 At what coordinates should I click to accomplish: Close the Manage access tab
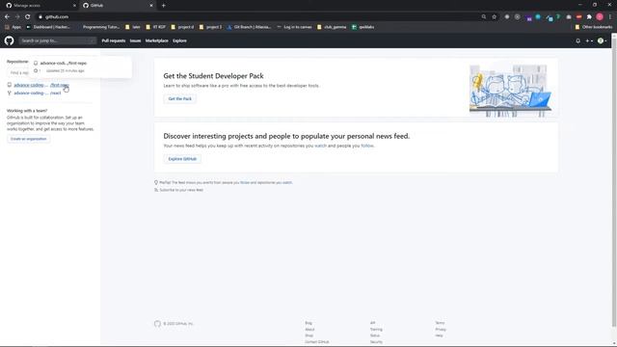(x=74, y=6)
